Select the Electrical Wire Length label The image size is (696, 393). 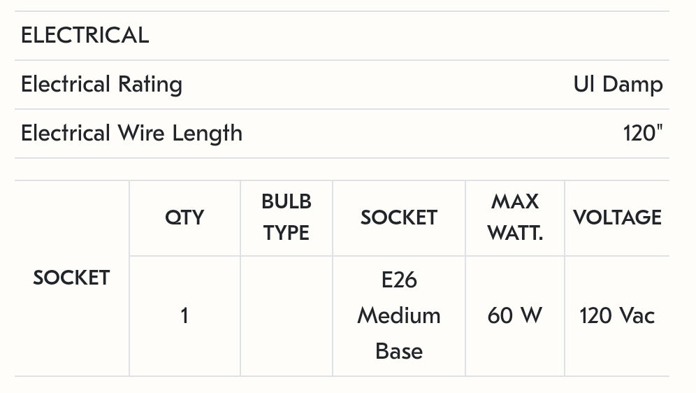click(131, 133)
